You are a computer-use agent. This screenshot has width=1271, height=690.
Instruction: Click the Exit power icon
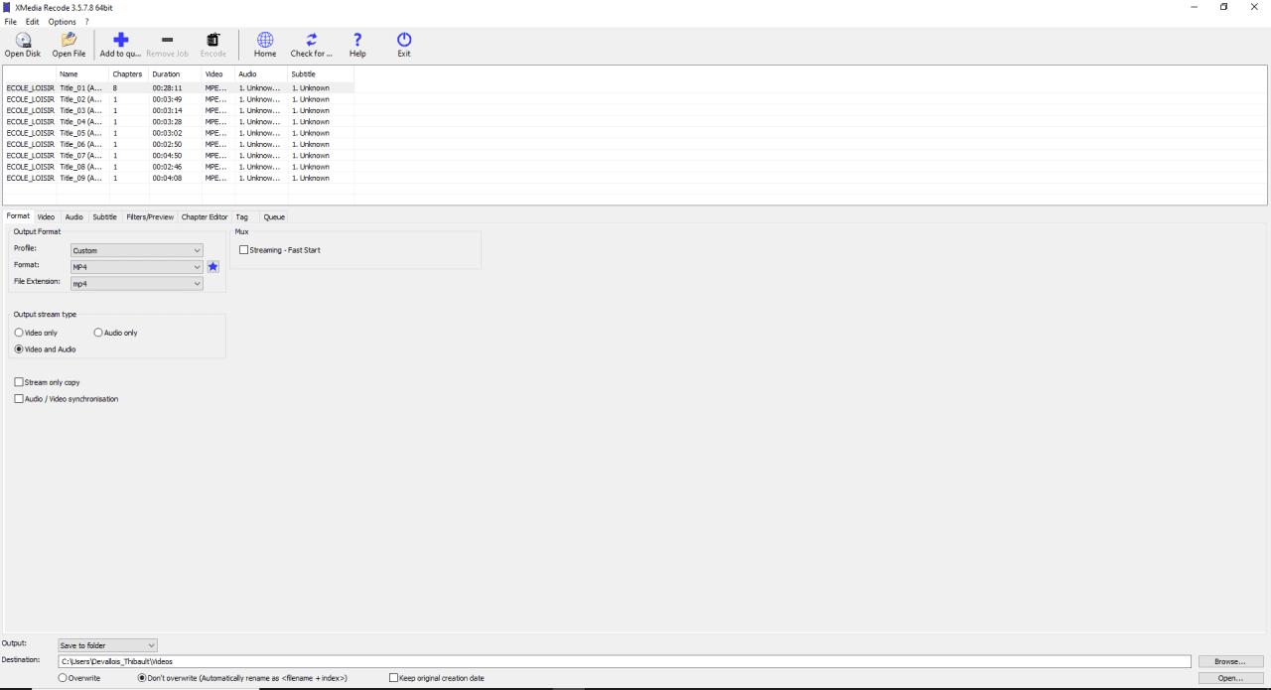click(404, 40)
